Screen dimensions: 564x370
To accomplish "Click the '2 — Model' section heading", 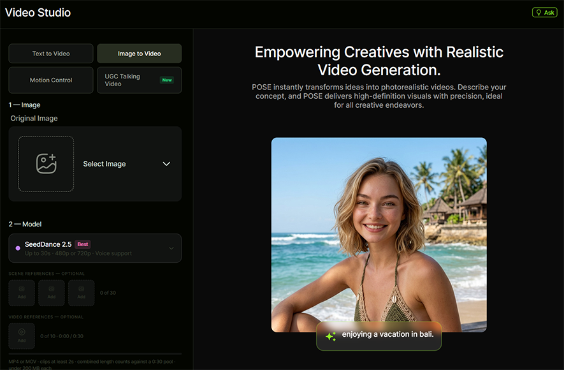I will pyautogui.click(x=25, y=224).
